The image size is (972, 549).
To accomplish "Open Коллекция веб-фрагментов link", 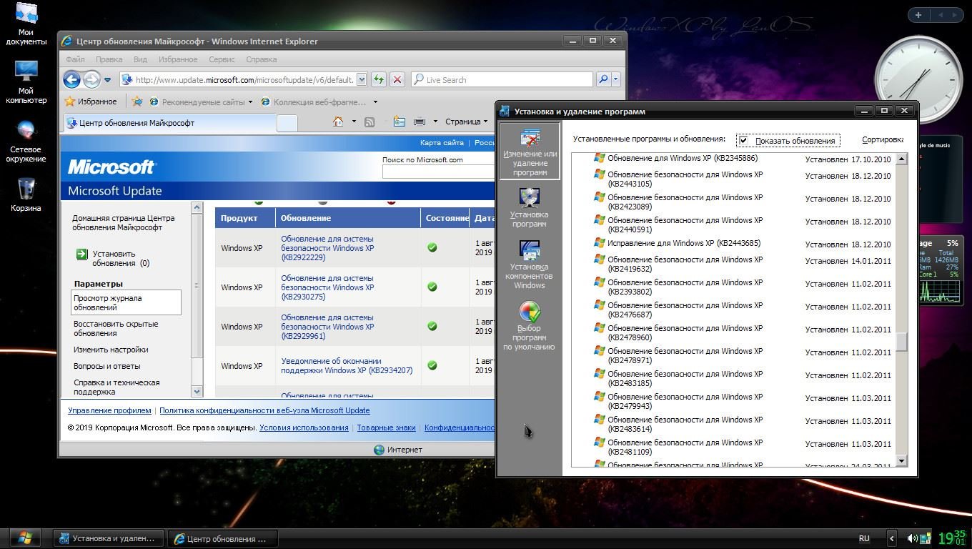I will click(319, 102).
